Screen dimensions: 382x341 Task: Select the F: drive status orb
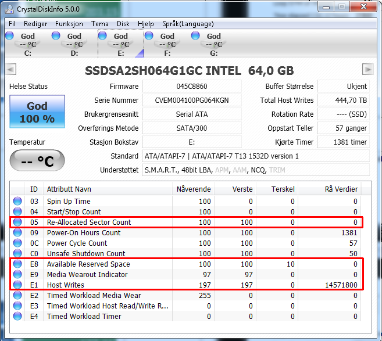point(149,35)
